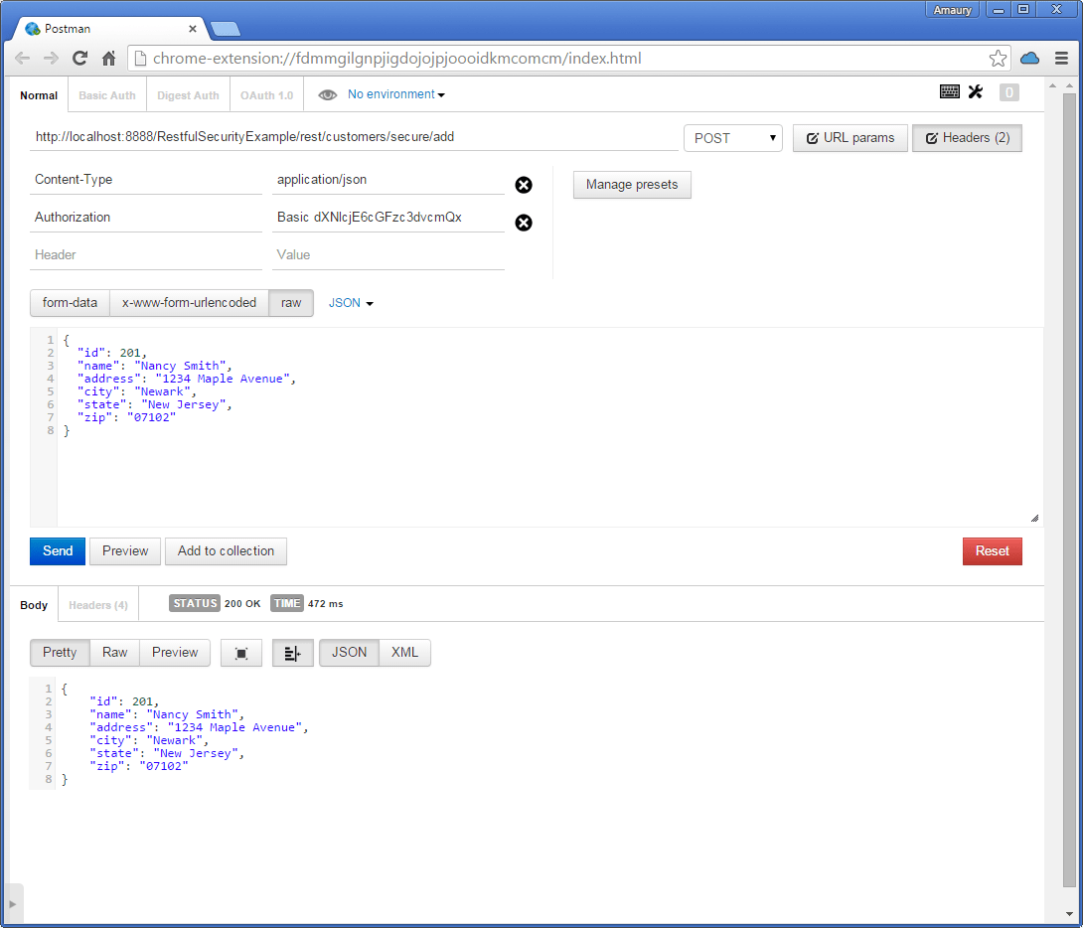Click Add to collection

[x=226, y=551]
